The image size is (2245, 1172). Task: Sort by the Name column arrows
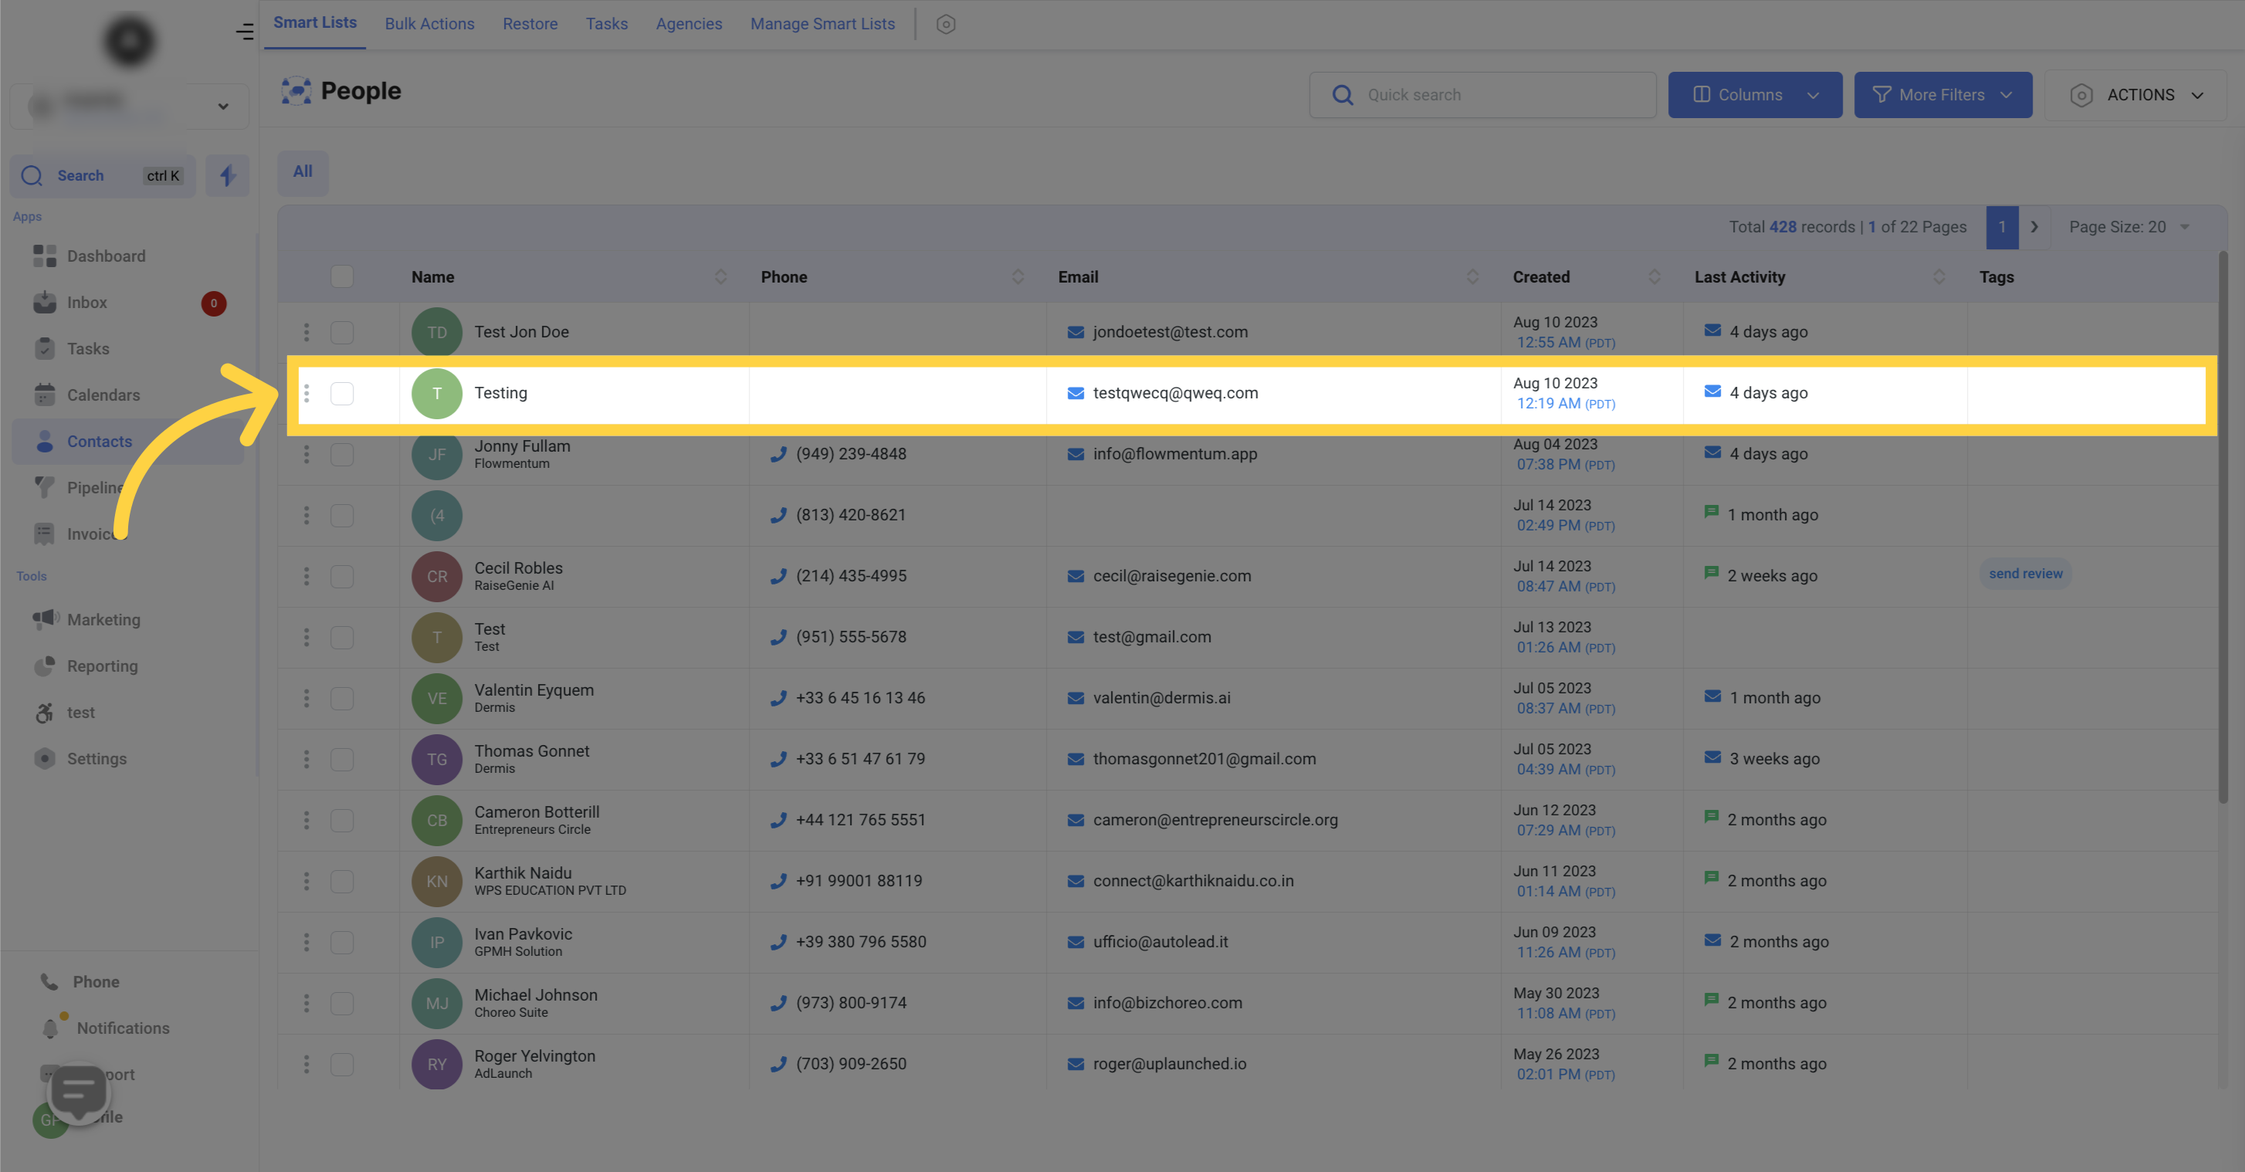coord(720,276)
